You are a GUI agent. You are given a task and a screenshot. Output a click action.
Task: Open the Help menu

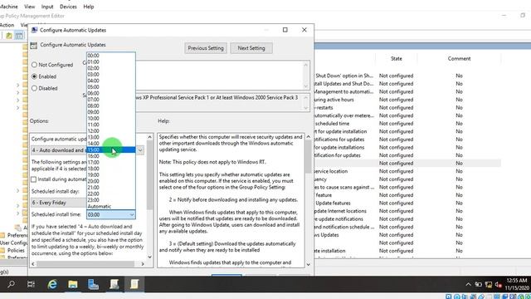pyautogui.click(x=89, y=7)
